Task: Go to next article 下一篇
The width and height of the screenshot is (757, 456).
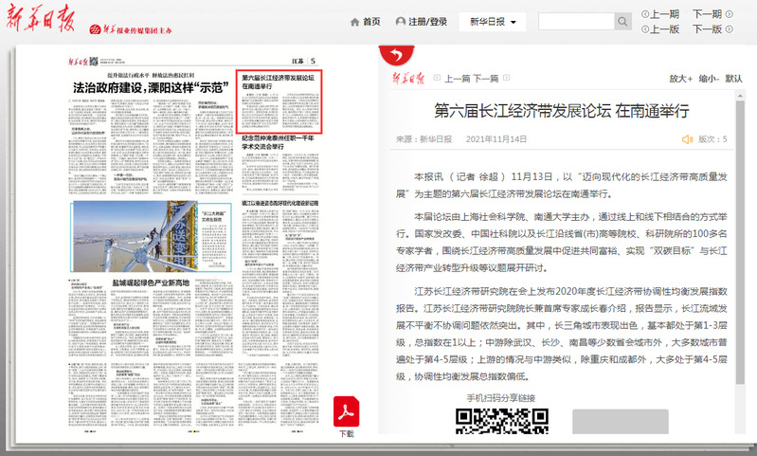Action: pyautogui.click(x=485, y=80)
